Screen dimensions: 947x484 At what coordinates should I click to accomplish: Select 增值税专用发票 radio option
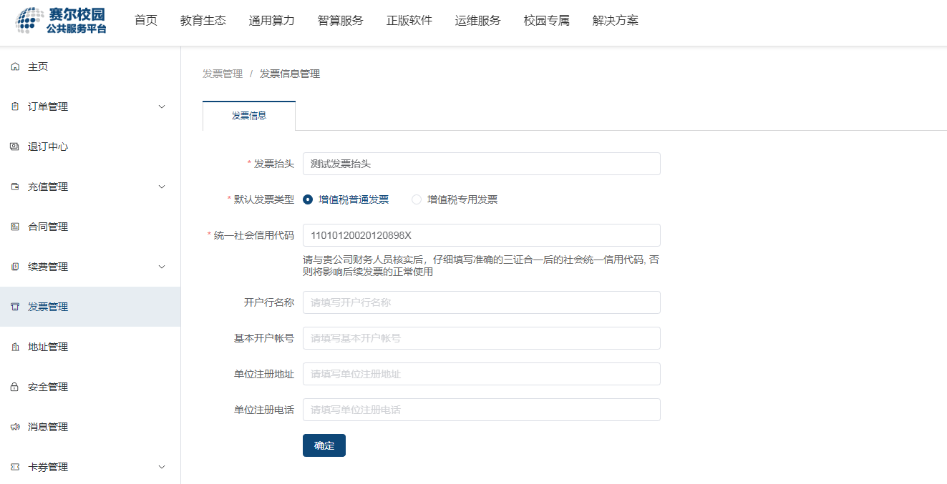(417, 199)
